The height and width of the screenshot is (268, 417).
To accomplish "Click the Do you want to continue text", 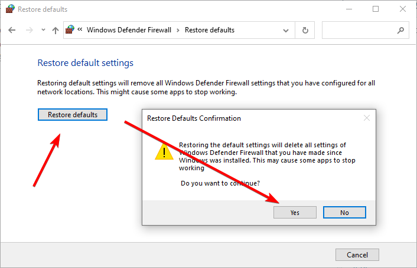I will [x=220, y=183].
